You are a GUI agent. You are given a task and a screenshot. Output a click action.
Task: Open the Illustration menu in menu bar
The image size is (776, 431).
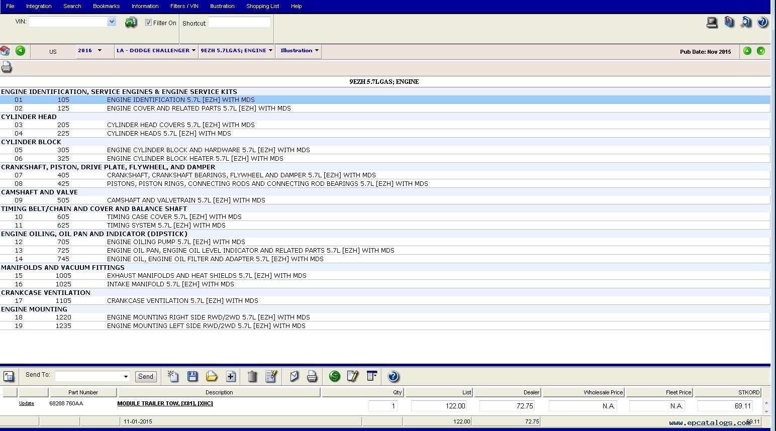(222, 6)
